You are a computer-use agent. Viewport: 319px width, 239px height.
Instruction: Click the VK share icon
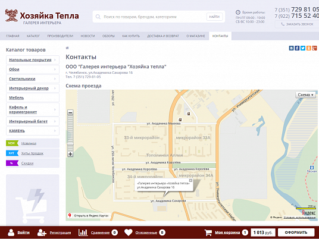pos(292,48)
